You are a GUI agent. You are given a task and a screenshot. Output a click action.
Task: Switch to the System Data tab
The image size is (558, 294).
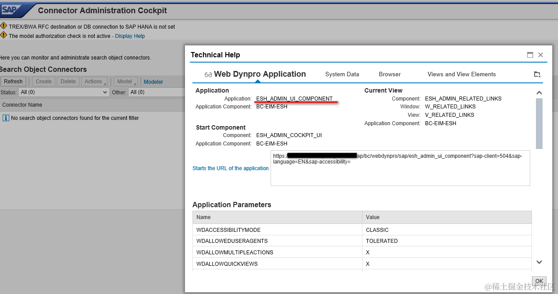coord(342,74)
